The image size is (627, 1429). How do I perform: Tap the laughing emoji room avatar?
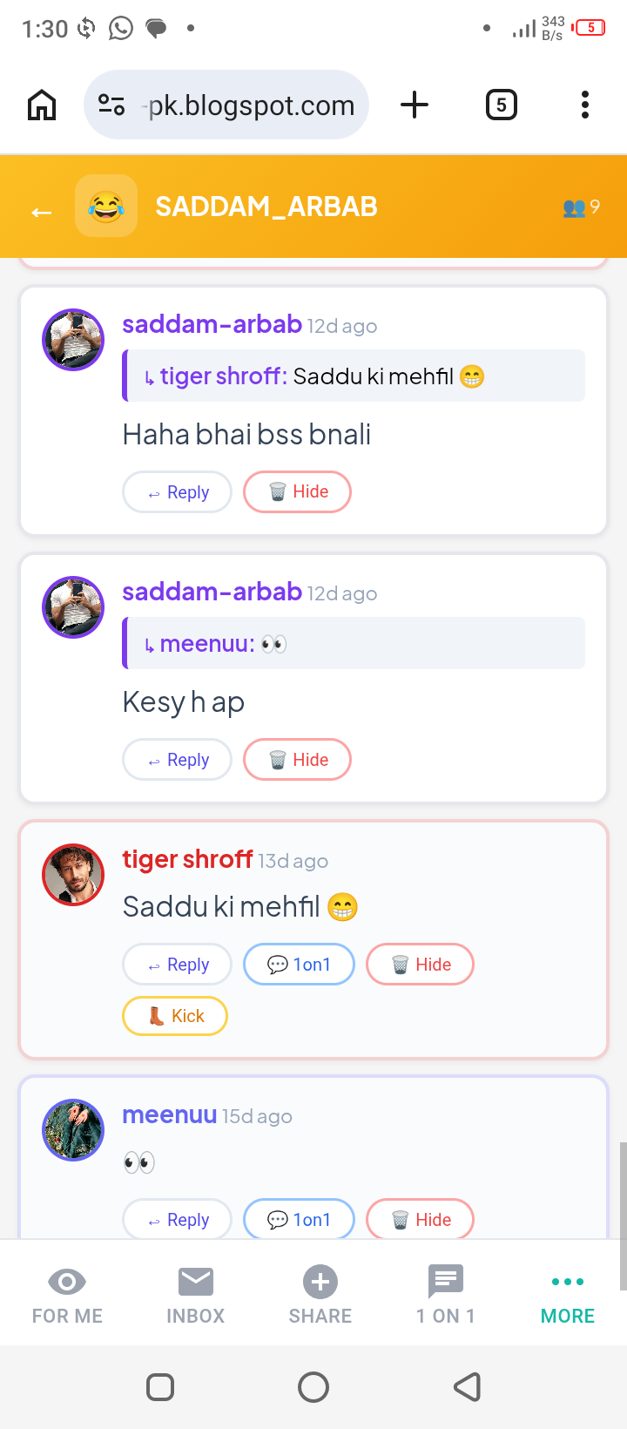[106, 207]
